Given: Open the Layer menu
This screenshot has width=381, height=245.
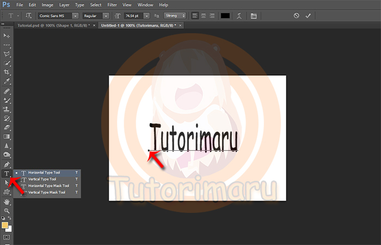Looking at the screenshot, I should click(64, 5).
